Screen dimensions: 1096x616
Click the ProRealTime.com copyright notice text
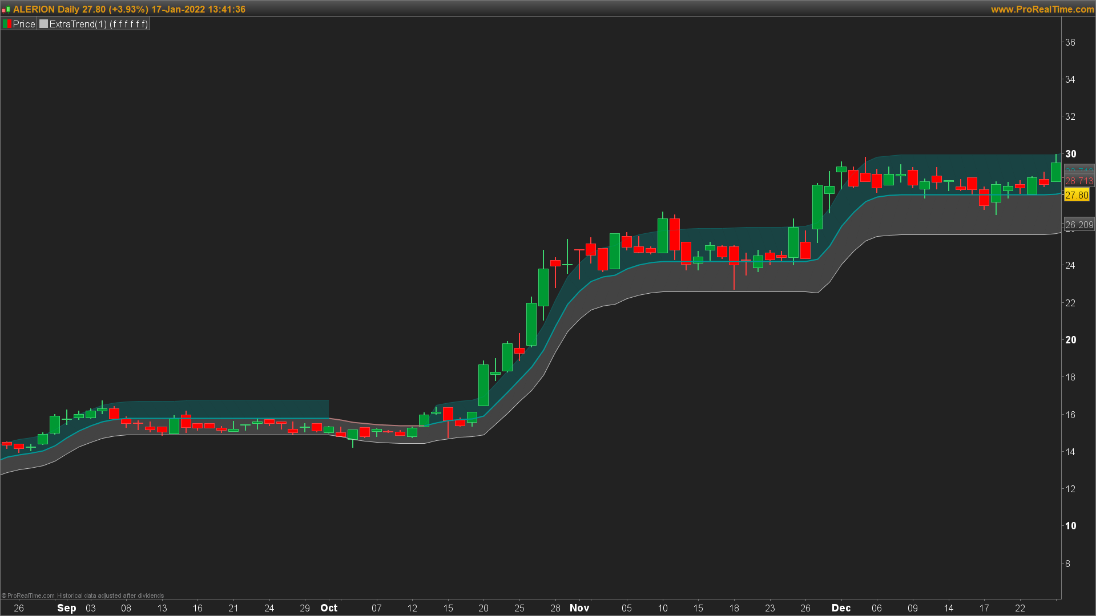83,595
